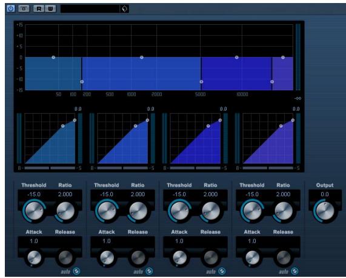Toggle auto release for band 3
The width and height of the screenshot is (346, 278).
click(222, 271)
